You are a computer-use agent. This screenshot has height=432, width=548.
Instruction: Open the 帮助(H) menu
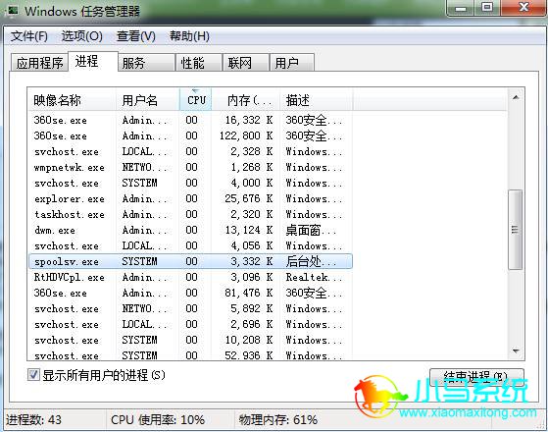189,36
